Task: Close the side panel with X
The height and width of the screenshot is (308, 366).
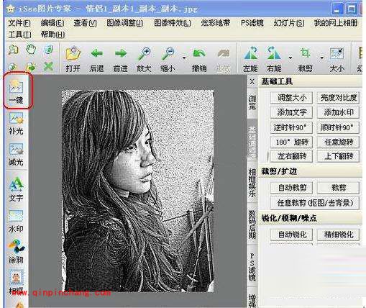Action: tap(252, 82)
